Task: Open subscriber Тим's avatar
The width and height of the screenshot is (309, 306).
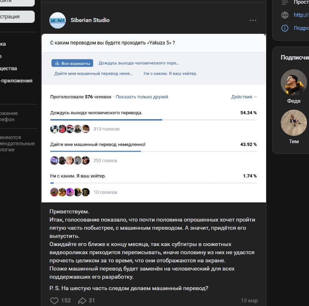Action: [293, 123]
